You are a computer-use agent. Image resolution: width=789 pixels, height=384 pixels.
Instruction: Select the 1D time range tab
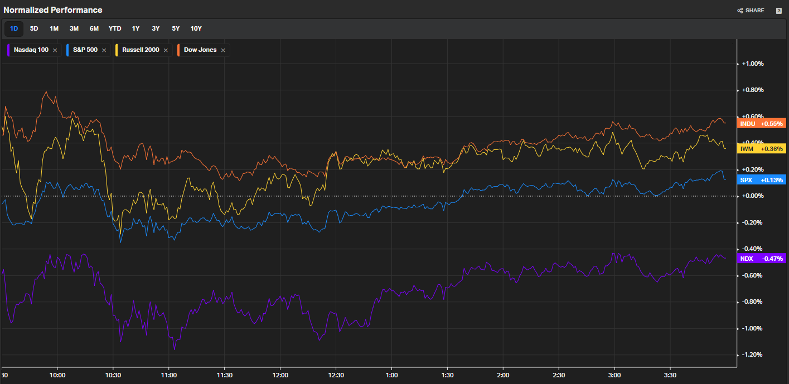pos(14,28)
